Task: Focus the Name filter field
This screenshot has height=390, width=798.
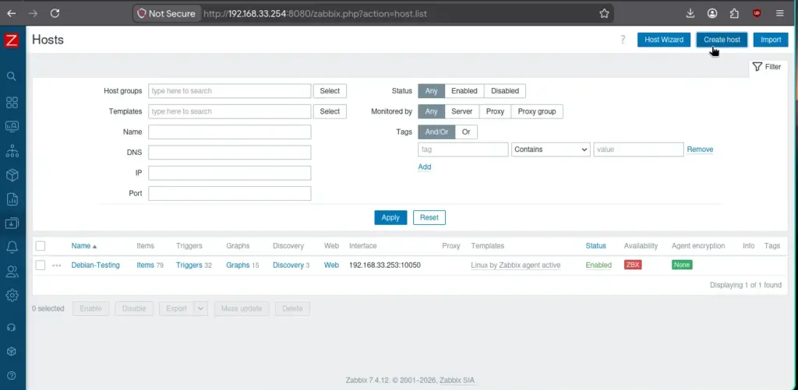Action: [x=230, y=132]
